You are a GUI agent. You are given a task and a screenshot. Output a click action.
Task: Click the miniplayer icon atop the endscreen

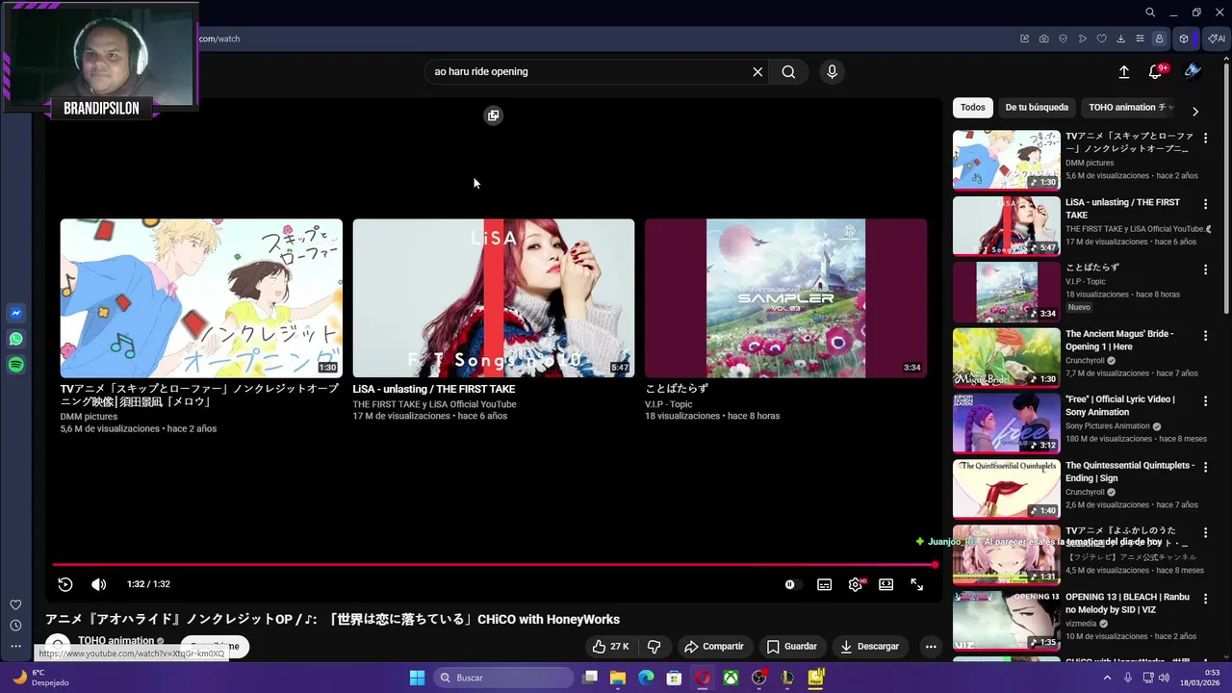click(493, 115)
